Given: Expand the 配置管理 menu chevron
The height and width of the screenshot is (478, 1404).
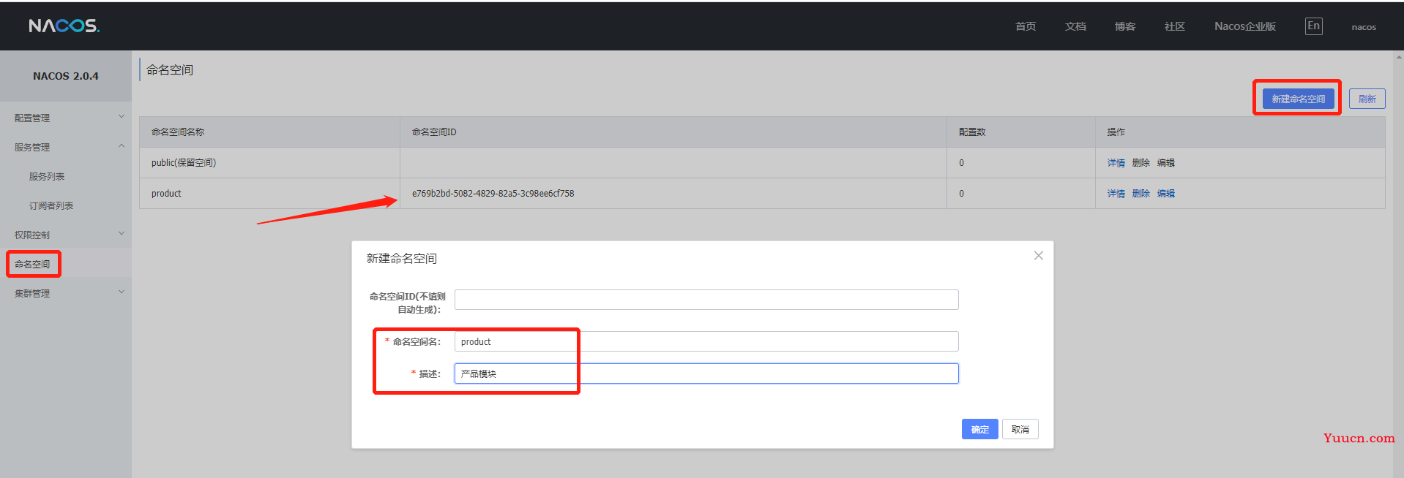Looking at the screenshot, I should click(122, 117).
